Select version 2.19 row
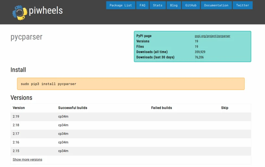 click(131, 117)
